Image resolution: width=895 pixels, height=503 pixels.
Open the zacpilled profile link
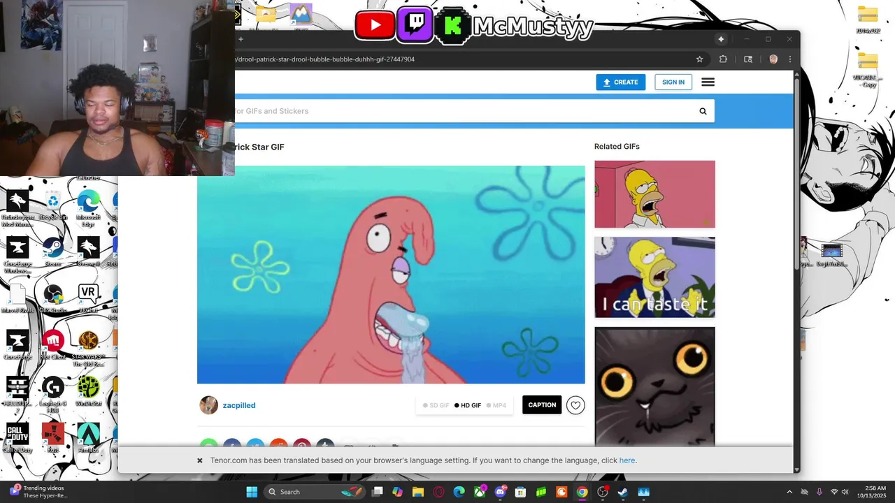click(239, 405)
